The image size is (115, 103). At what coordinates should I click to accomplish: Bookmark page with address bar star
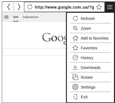[x=99, y=7]
